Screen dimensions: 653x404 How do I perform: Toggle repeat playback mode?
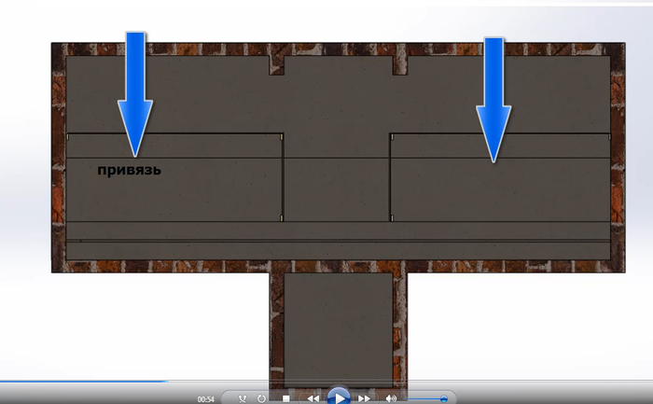[262, 398]
